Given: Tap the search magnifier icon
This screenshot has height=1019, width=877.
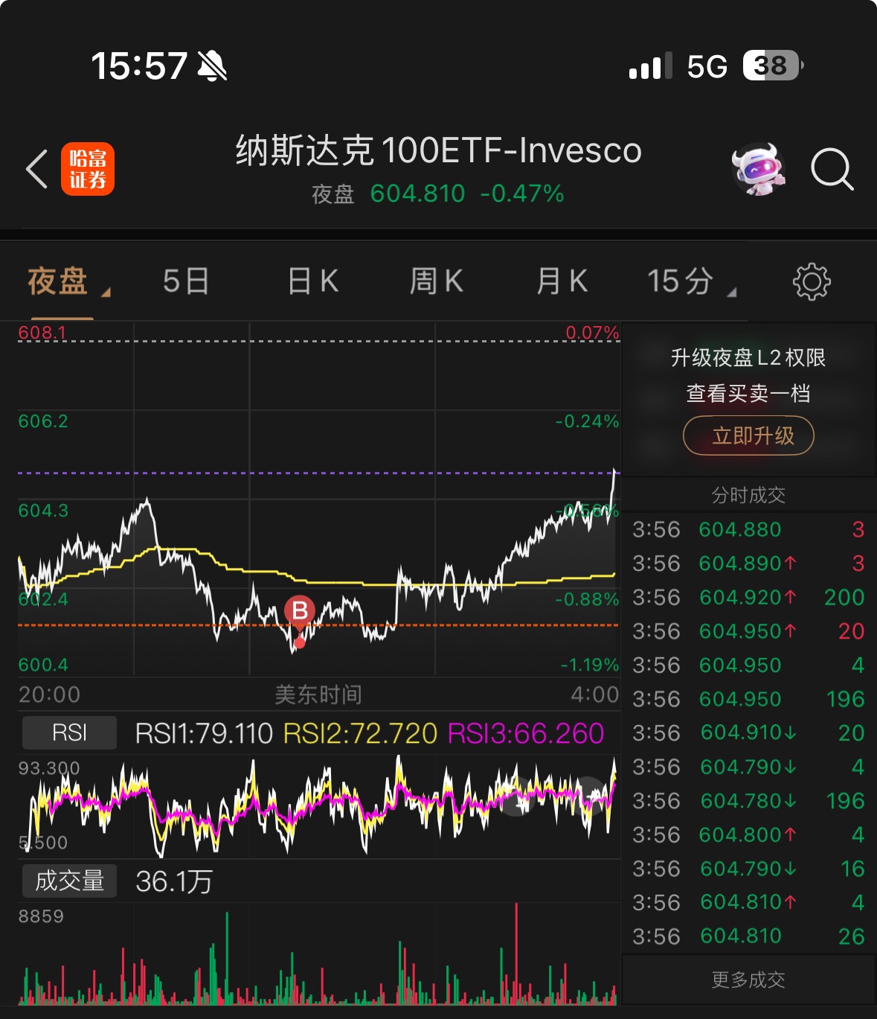Looking at the screenshot, I should pos(831,169).
